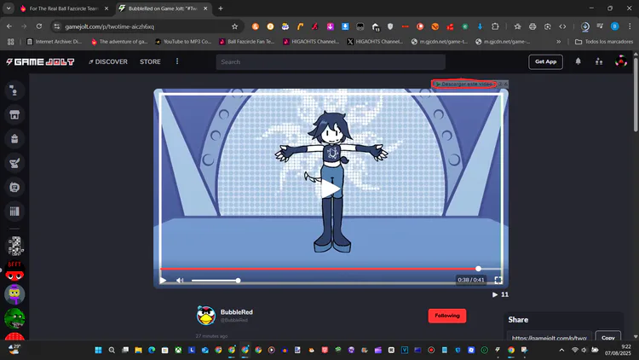Focus the Game Jolt search field

click(331, 62)
